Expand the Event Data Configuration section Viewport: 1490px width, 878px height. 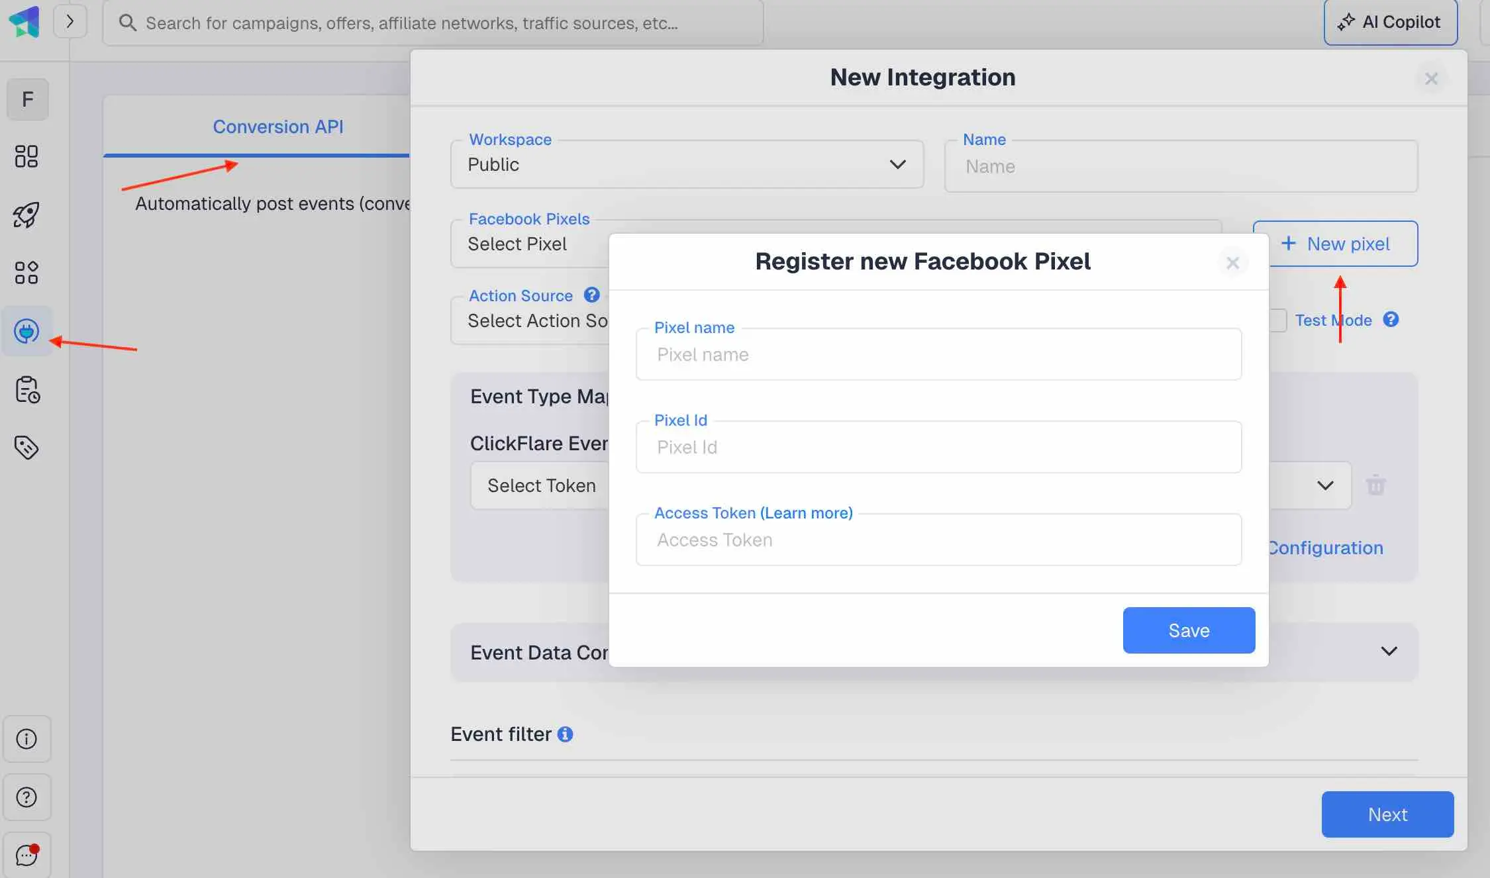click(x=1389, y=652)
